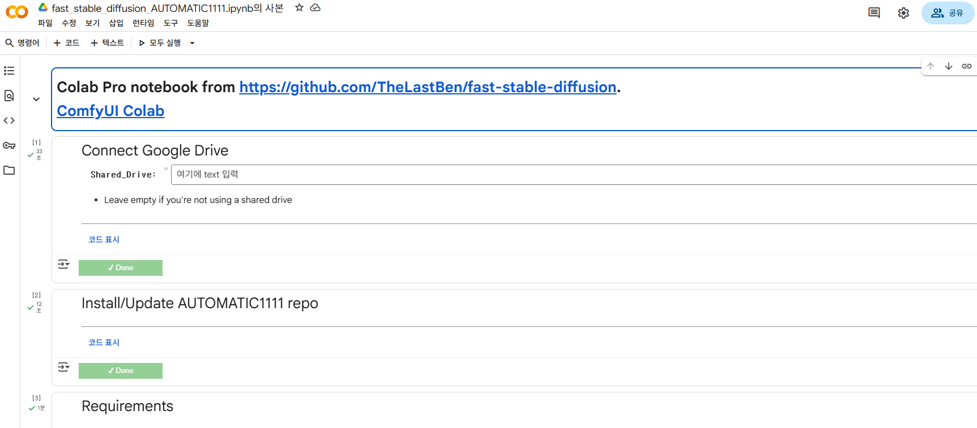Image resolution: width=977 pixels, height=428 pixels.
Task: Copy link to cell icon
Action: (x=967, y=66)
